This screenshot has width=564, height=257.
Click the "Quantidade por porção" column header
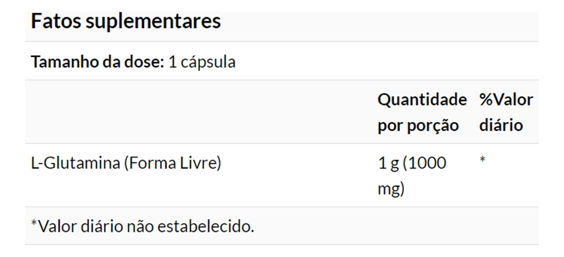[x=421, y=112]
